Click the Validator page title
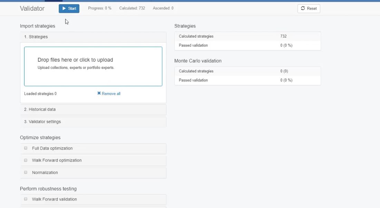The width and height of the screenshot is (380, 208). [32, 9]
